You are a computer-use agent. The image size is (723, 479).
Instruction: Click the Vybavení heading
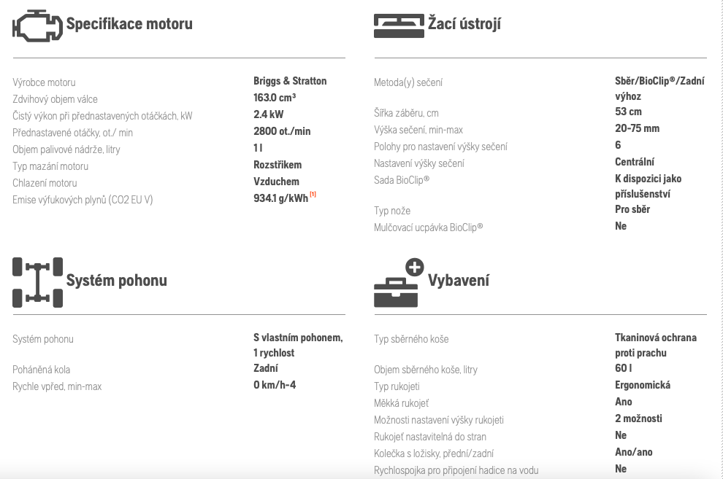[x=459, y=281]
